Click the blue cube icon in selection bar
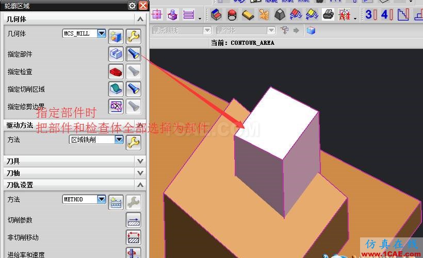 (x=311, y=30)
